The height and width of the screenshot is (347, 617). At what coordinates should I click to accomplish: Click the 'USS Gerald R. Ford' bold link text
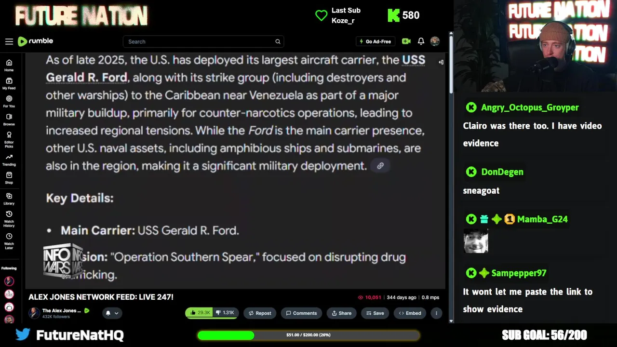pyautogui.click(x=235, y=68)
